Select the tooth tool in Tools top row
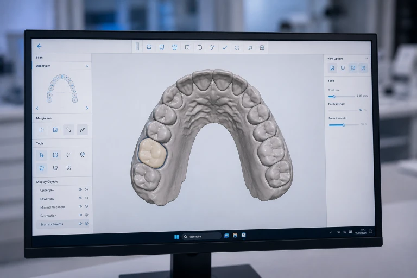The image size is (417, 278). [83, 154]
